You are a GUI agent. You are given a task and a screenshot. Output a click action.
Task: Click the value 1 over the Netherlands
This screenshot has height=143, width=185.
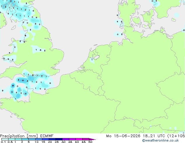click(x=92, y=60)
